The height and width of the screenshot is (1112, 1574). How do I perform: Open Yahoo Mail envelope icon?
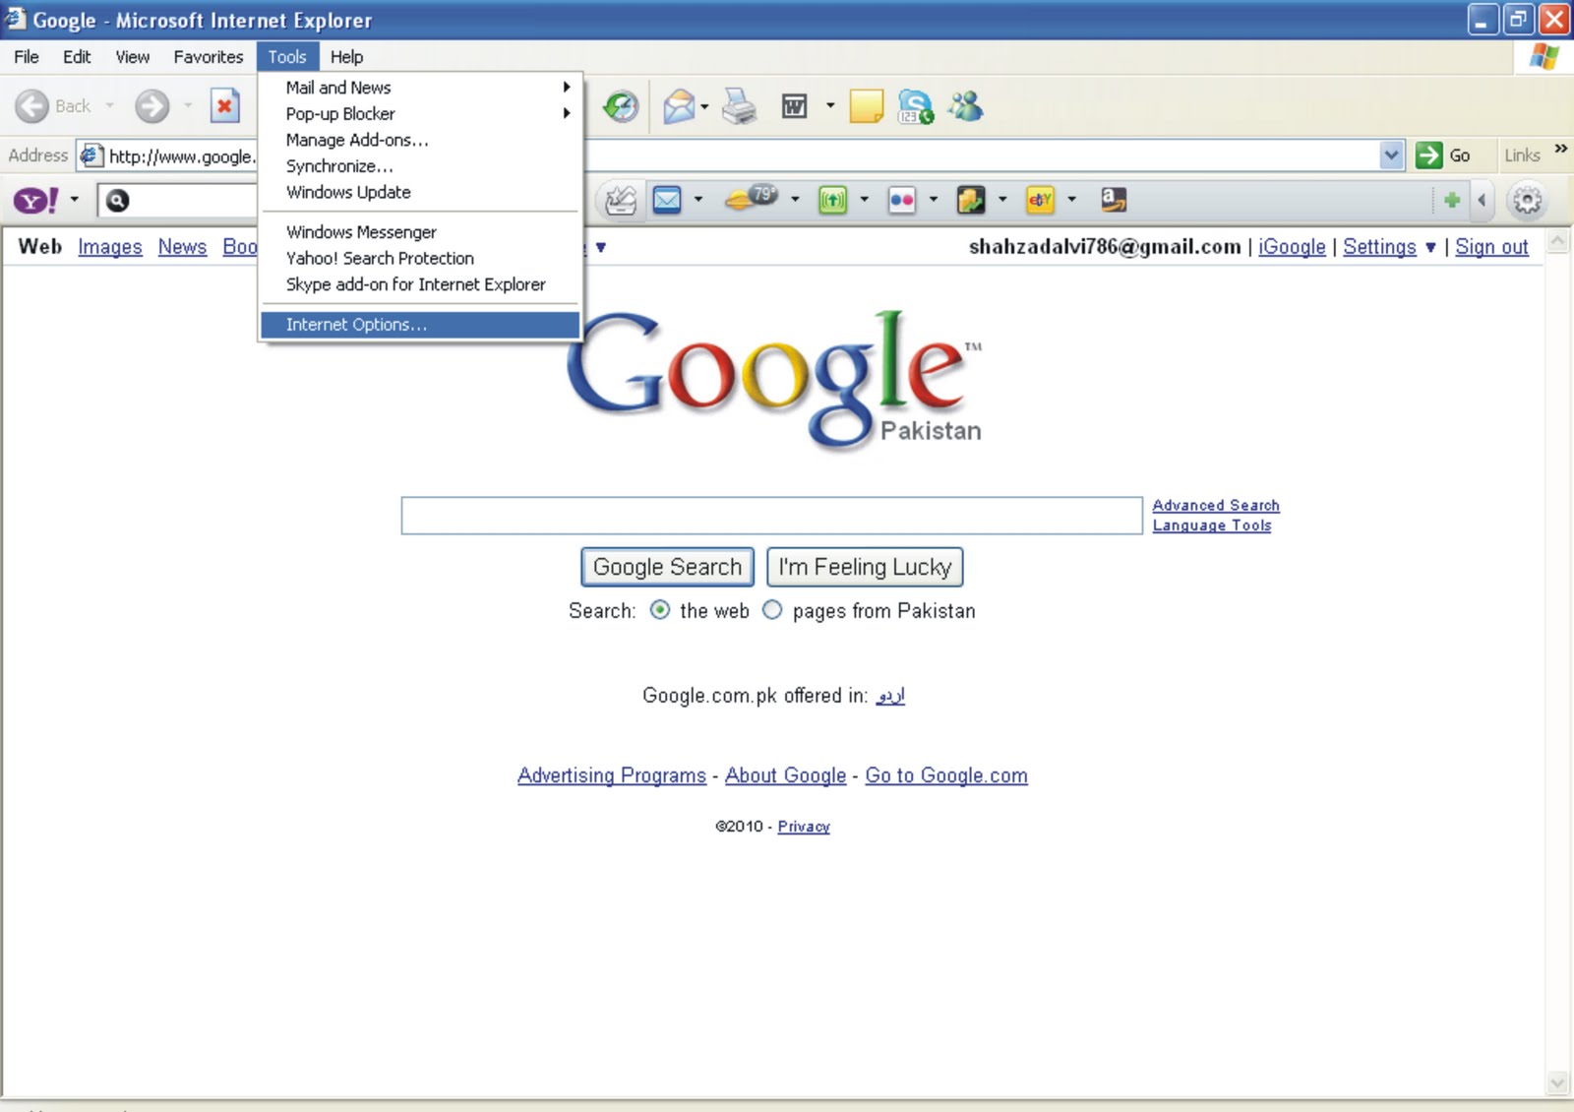point(667,201)
